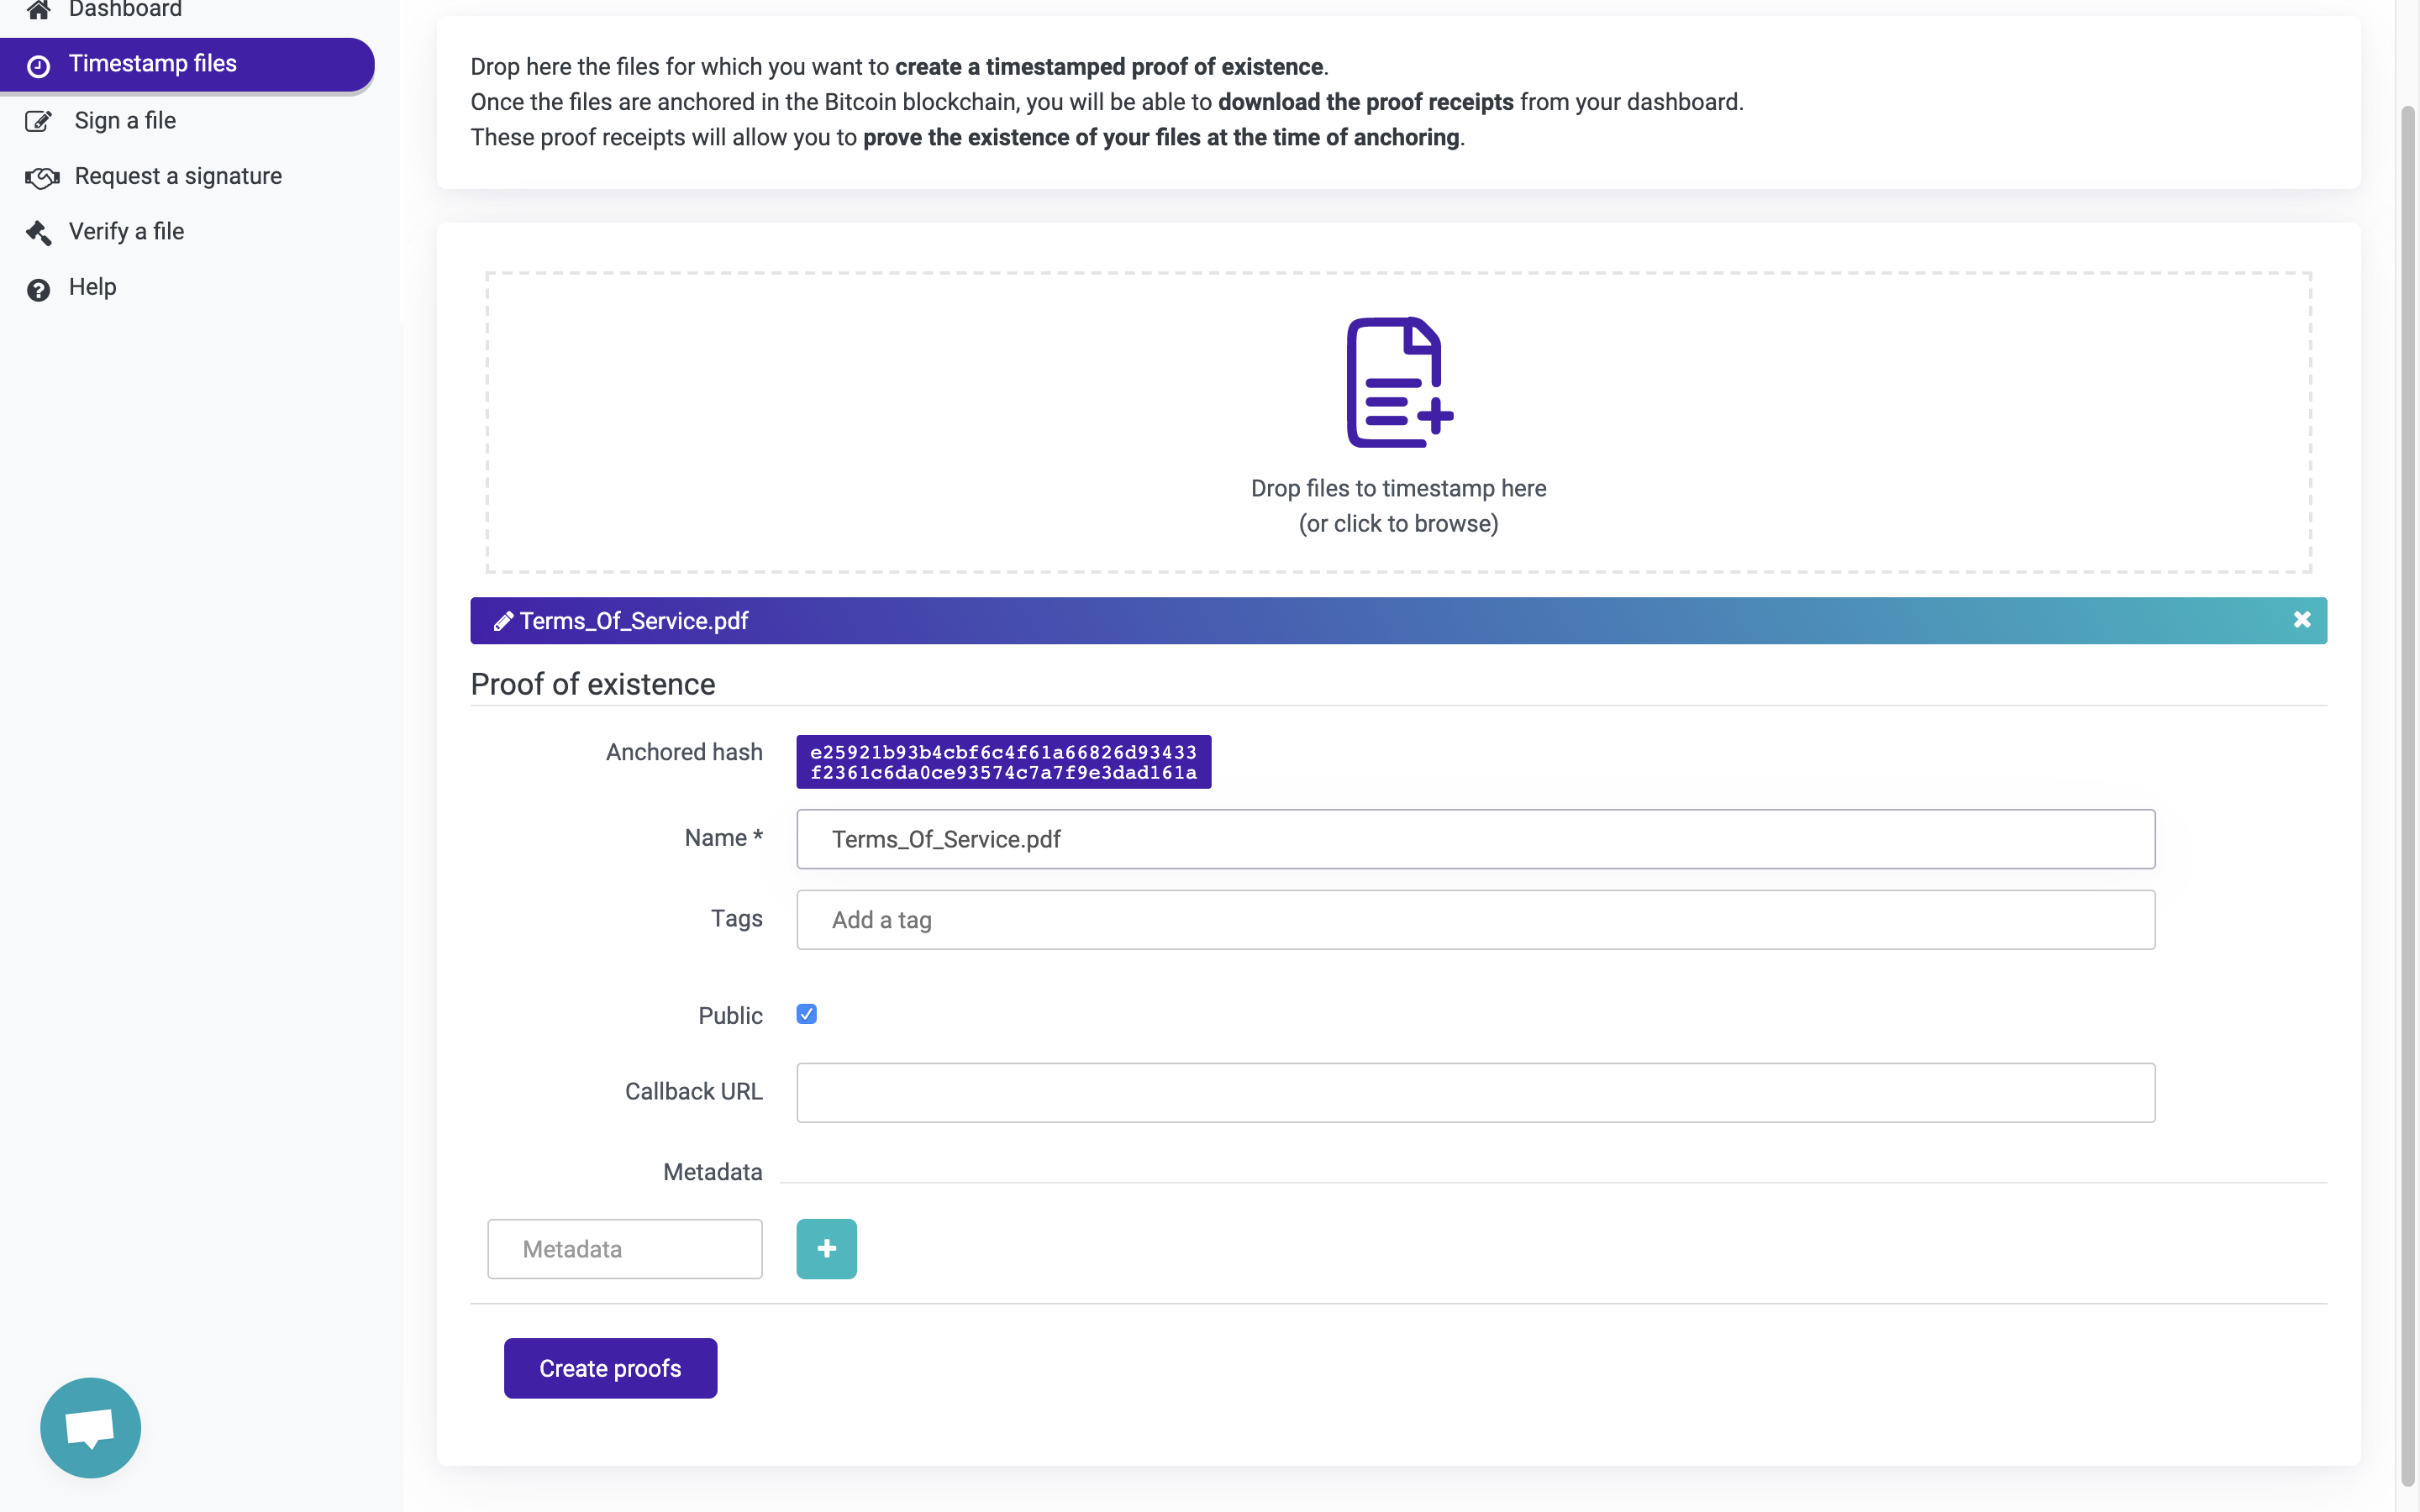Screen dimensions: 2420x1512
Task: Click the add-file document icon in drop zone
Action: 1398,382
